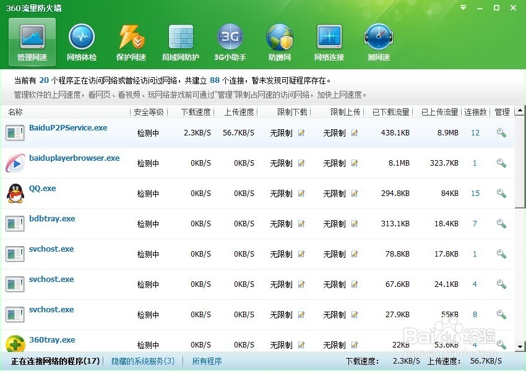Viewport: 526px width, 371px height.
Task: Click the scrollbar down arrow
Action: [x=520, y=346]
